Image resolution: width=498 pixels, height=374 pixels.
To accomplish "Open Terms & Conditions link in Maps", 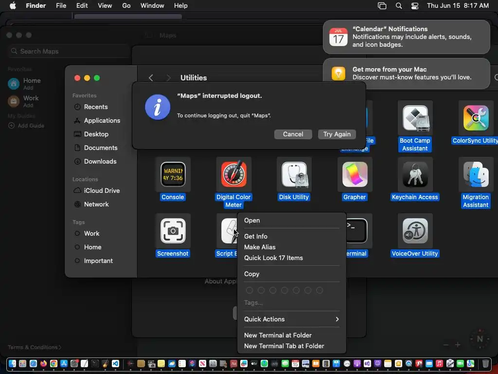I will click(35, 347).
